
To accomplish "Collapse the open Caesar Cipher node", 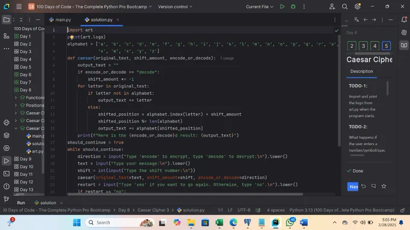I will pyautogui.click(x=16, y=128).
